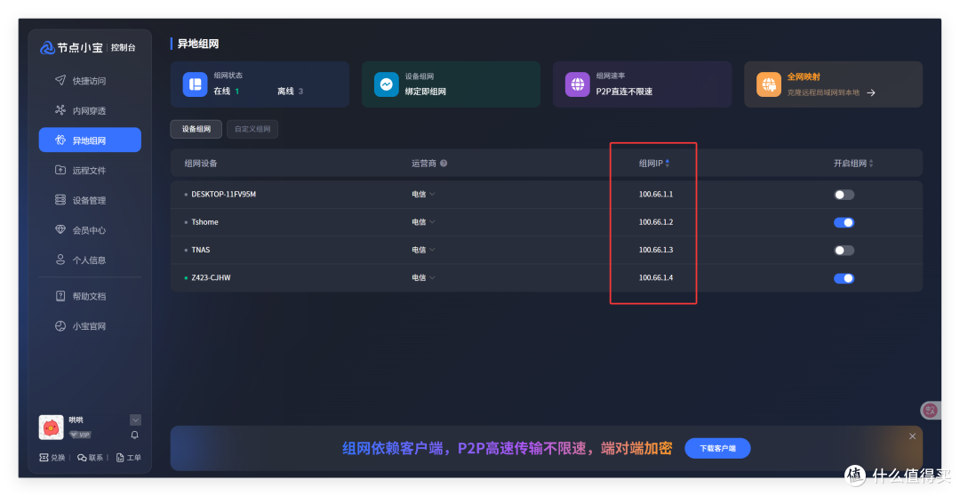
Task: Select device name DESKTOP-11FV95M
Action: coord(223,194)
